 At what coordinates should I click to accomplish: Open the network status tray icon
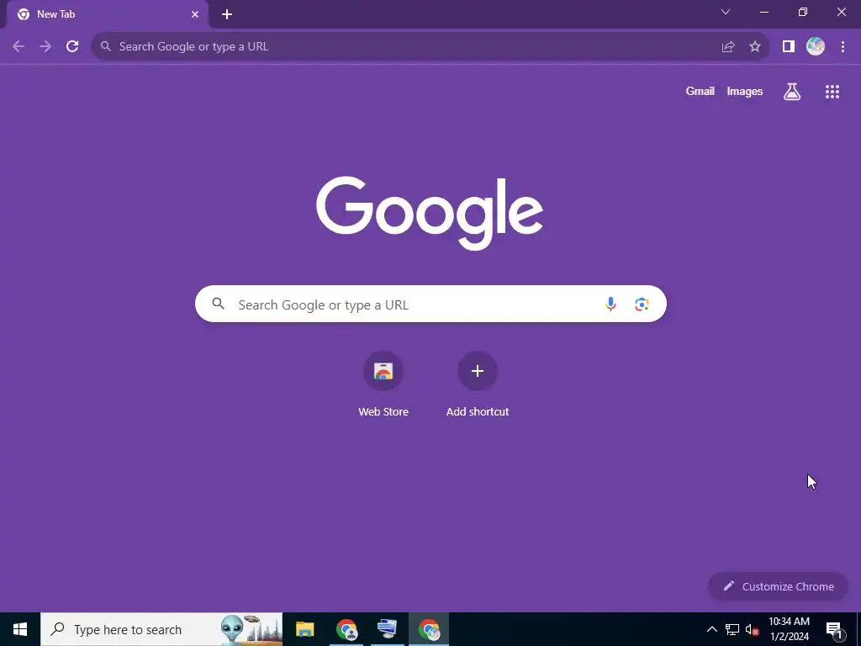[732, 629]
